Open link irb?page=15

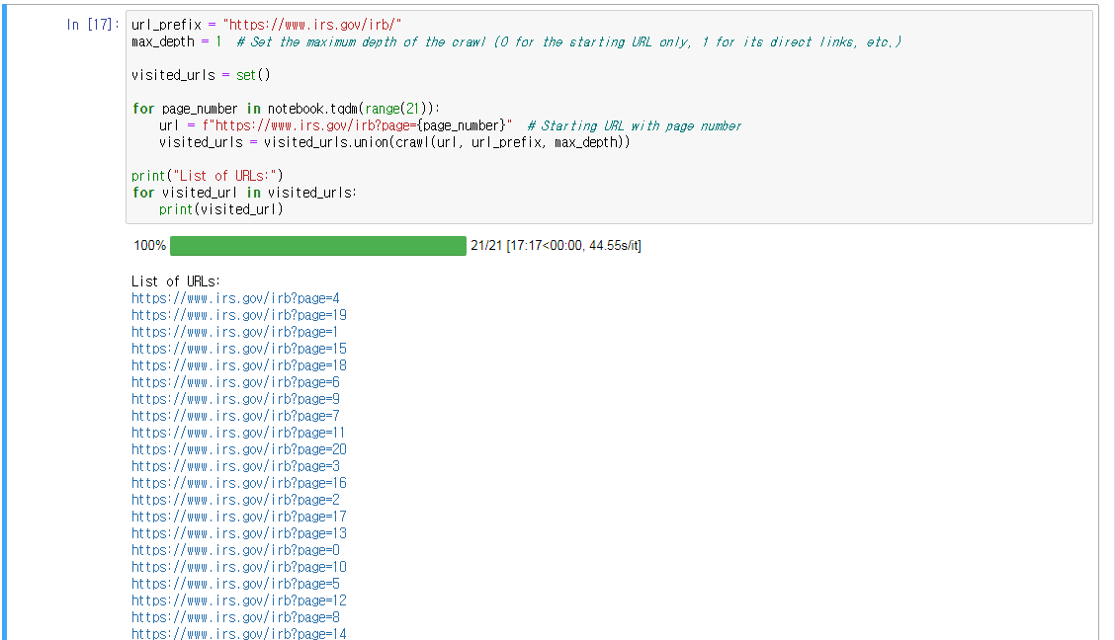click(x=239, y=349)
